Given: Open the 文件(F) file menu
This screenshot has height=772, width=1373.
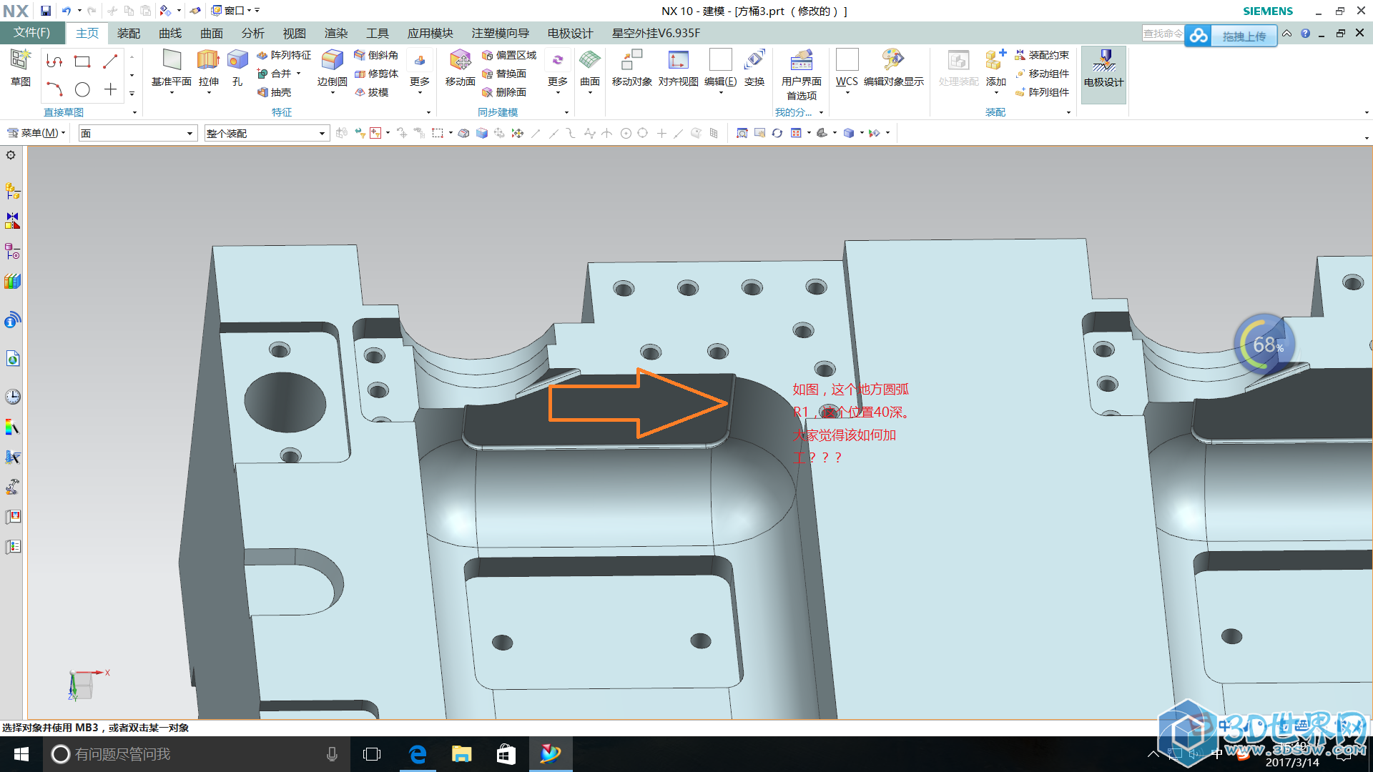Looking at the screenshot, I should click(x=32, y=33).
